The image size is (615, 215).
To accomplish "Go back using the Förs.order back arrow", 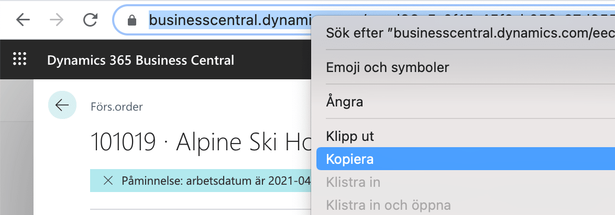I will (x=62, y=105).
